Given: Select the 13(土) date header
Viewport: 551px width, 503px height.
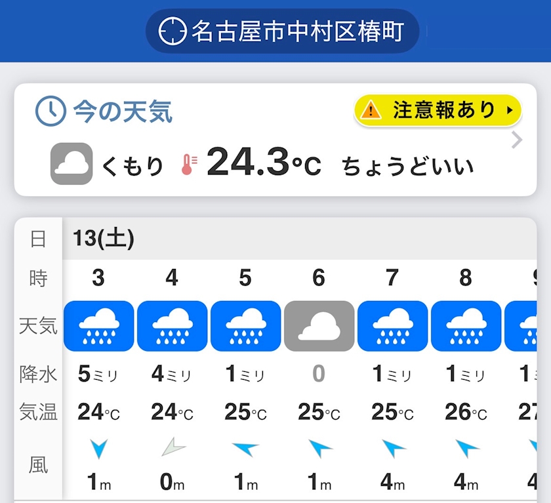Looking at the screenshot, I should [104, 239].
